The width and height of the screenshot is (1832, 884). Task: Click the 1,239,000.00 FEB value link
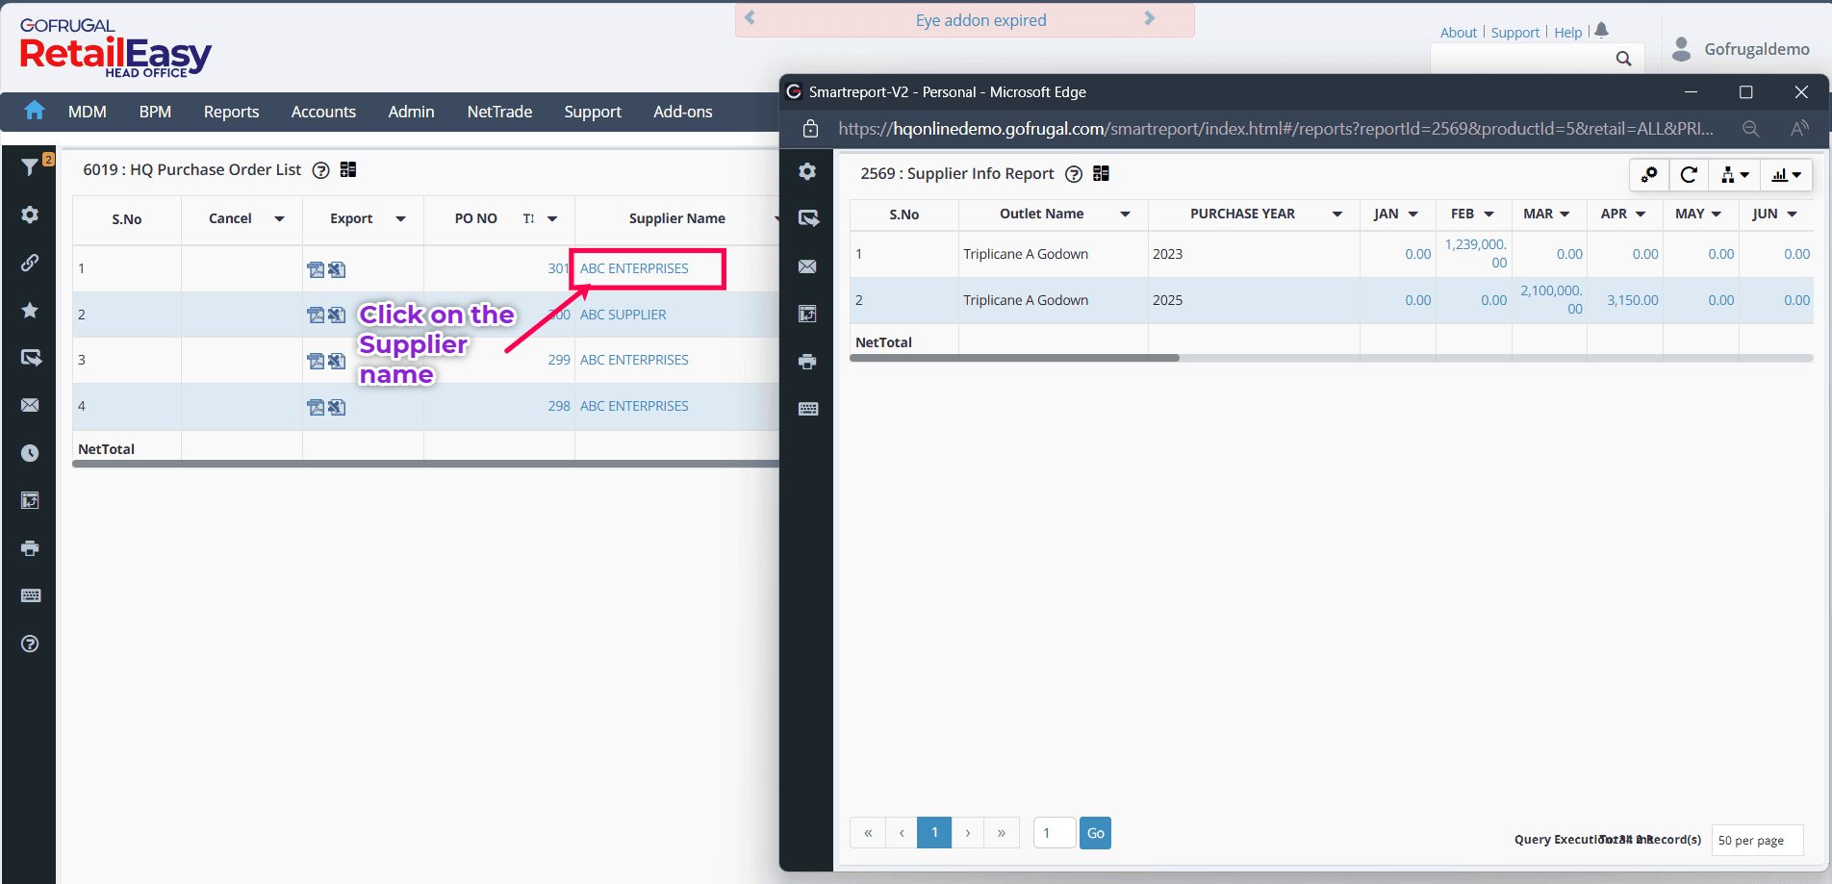point(1476,254)
